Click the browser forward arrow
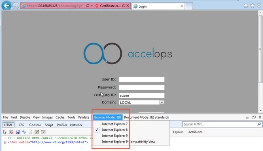 pos(16,6)
